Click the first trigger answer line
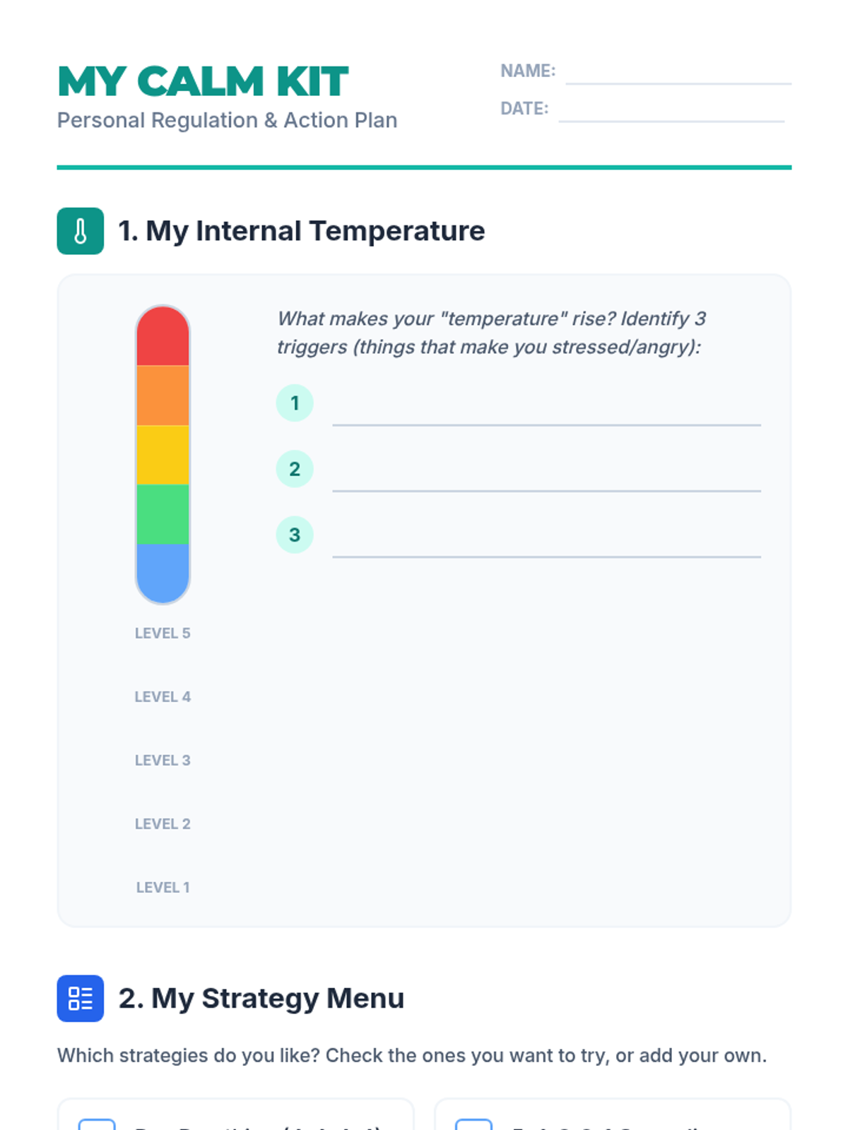This screenshot has width=848, height=1130. [546, 411]
